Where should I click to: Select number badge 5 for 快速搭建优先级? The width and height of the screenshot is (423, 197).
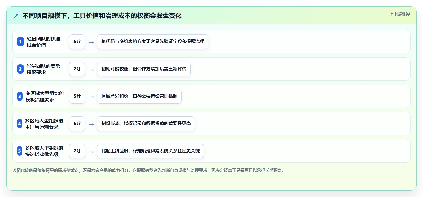pos(20,151)
